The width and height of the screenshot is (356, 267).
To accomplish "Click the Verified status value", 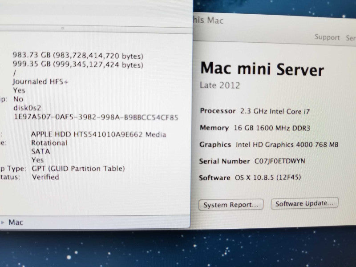I will [x=45, y=177].
